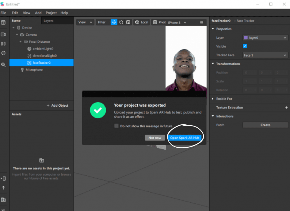Check Do not show this message in future
This screenshot has width=290, height=211.
(116, 126)
